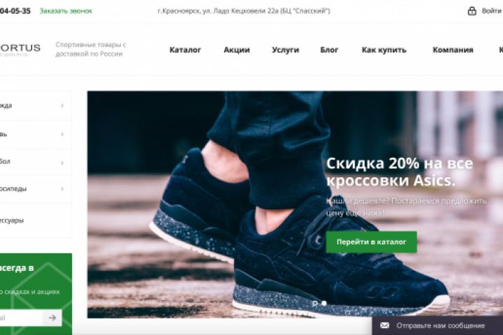The width and height of the screenshot is (503, 335).
Task: Expand the footwear category chevron
Action: click(x=62, y=134)
